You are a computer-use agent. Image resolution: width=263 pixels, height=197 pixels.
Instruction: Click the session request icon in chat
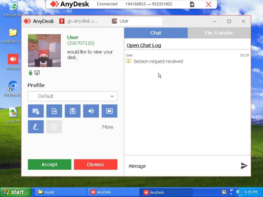tap(128, 61)
